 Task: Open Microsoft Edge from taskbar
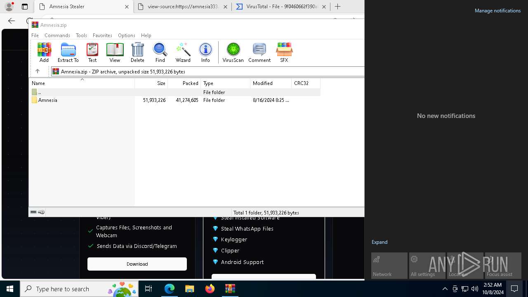click(x=169, y=289)
